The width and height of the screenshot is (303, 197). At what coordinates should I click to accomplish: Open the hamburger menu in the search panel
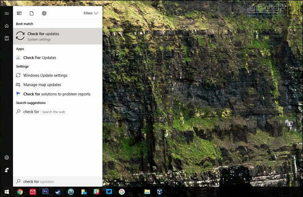click(7, 14)
